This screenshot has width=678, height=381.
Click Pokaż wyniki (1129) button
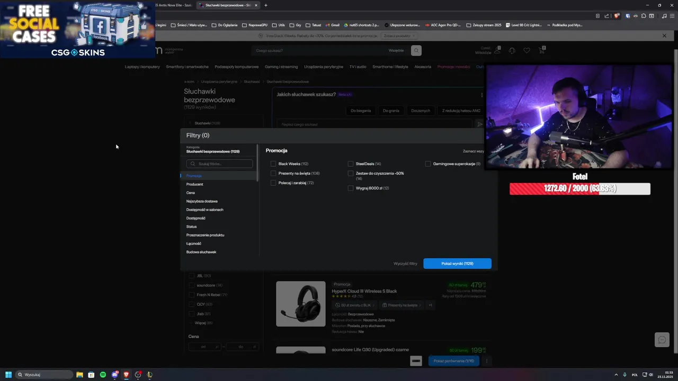coord(457,264)
